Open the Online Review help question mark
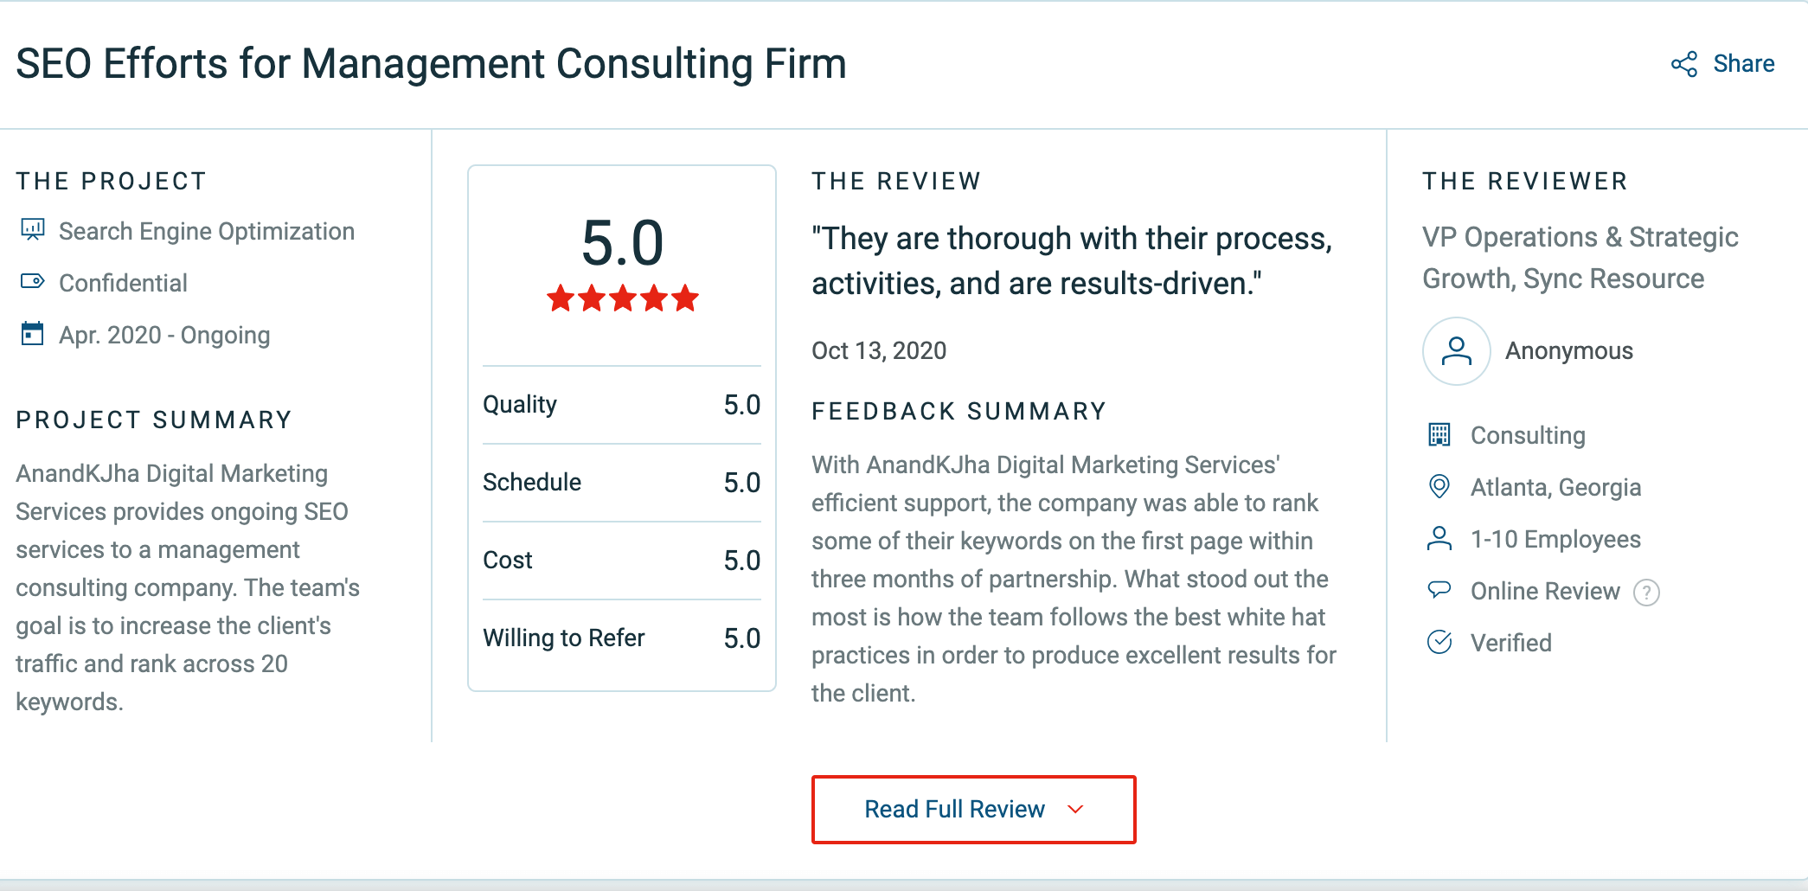 pos(1645,593)
